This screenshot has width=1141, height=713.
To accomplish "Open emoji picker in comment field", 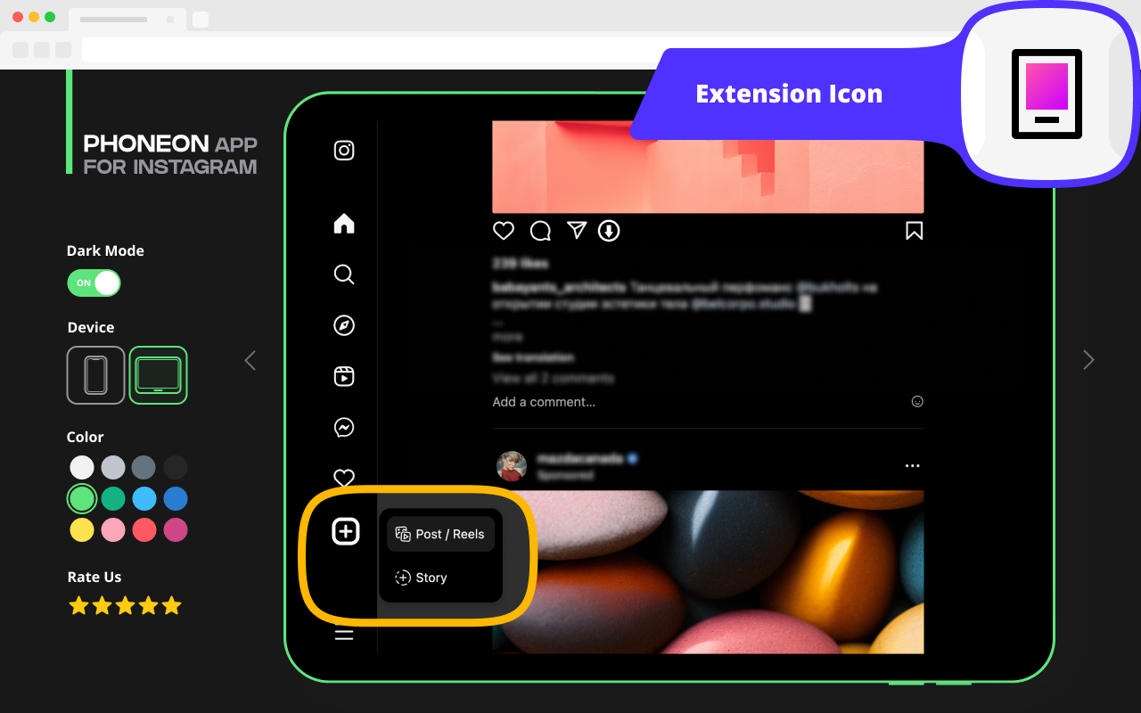I will pos(917,402).
